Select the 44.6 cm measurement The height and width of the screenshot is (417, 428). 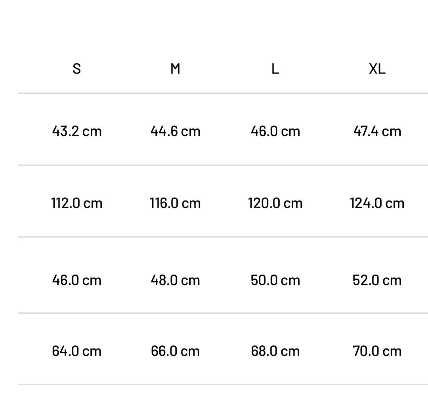(175, 131)
